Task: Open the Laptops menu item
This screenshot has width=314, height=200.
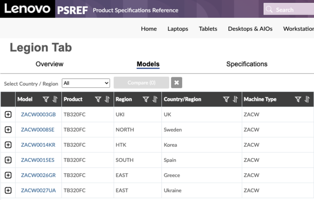Action: pyautogui.click(x=178, y=29)
